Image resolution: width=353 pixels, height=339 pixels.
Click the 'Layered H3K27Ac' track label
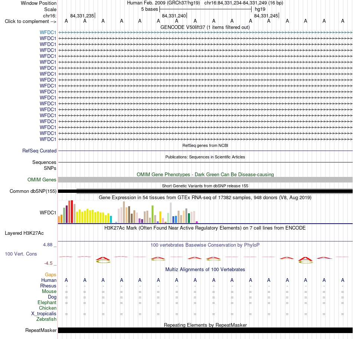tap(24, 233)
